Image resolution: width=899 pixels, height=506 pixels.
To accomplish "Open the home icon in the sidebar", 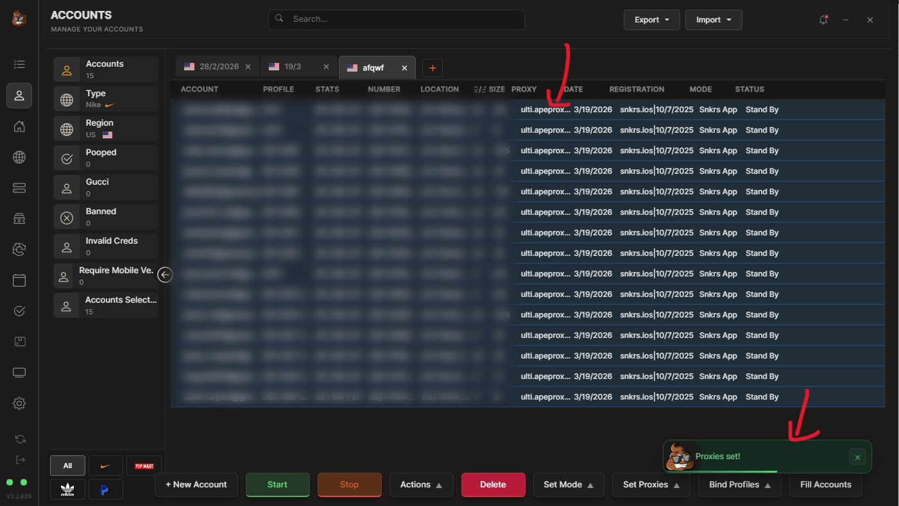I will click(x=19, y=126).
